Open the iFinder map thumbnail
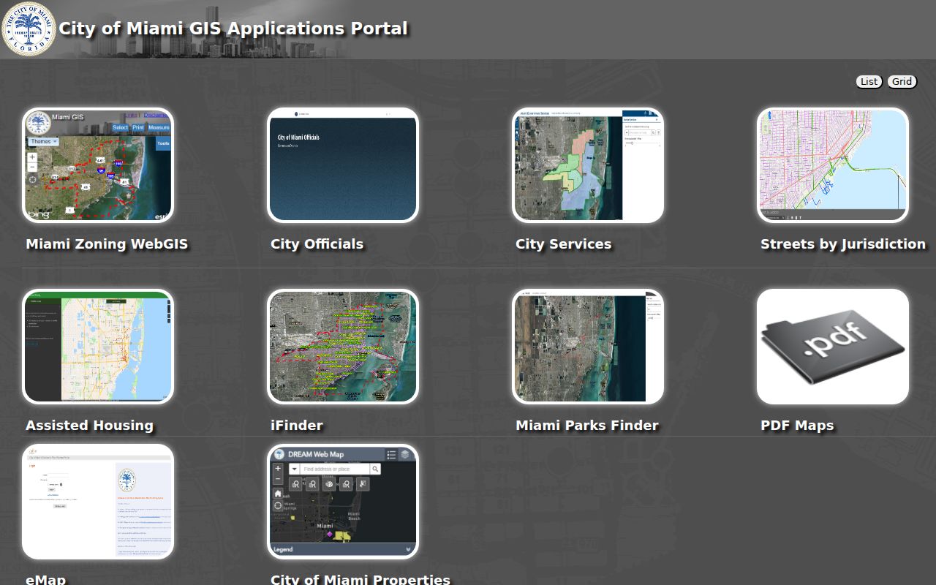Viewport: 936px width, 585px height. 343,347
